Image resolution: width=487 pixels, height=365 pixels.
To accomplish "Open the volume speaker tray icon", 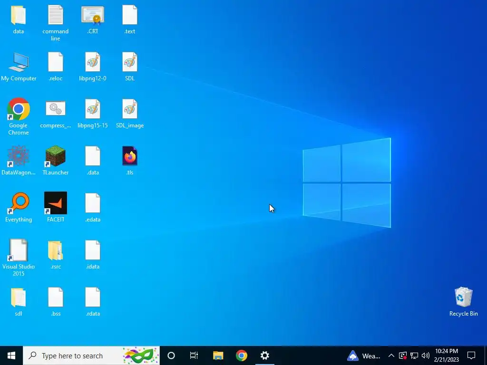I will point(426,355).
